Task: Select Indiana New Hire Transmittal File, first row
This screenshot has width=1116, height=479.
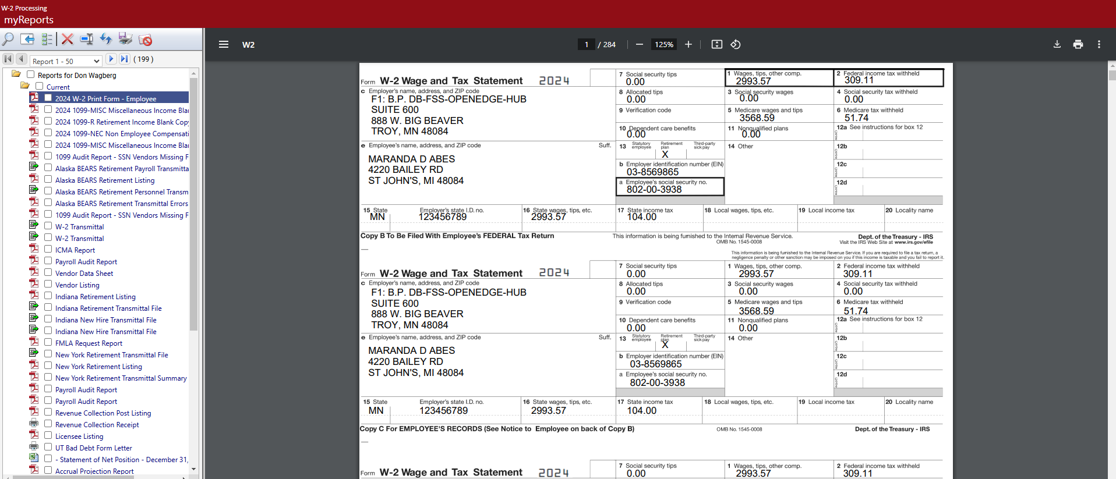Action: tap(106, 320)
